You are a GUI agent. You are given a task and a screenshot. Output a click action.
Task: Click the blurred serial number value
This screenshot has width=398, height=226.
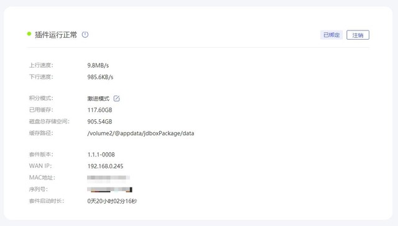(x=109, y=189)
